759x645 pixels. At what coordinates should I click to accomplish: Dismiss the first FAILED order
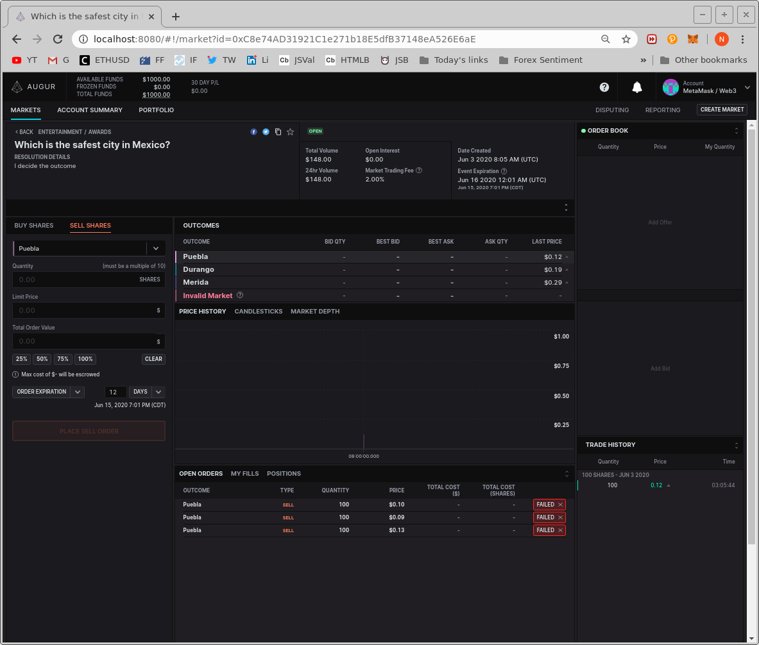(561, 505)
